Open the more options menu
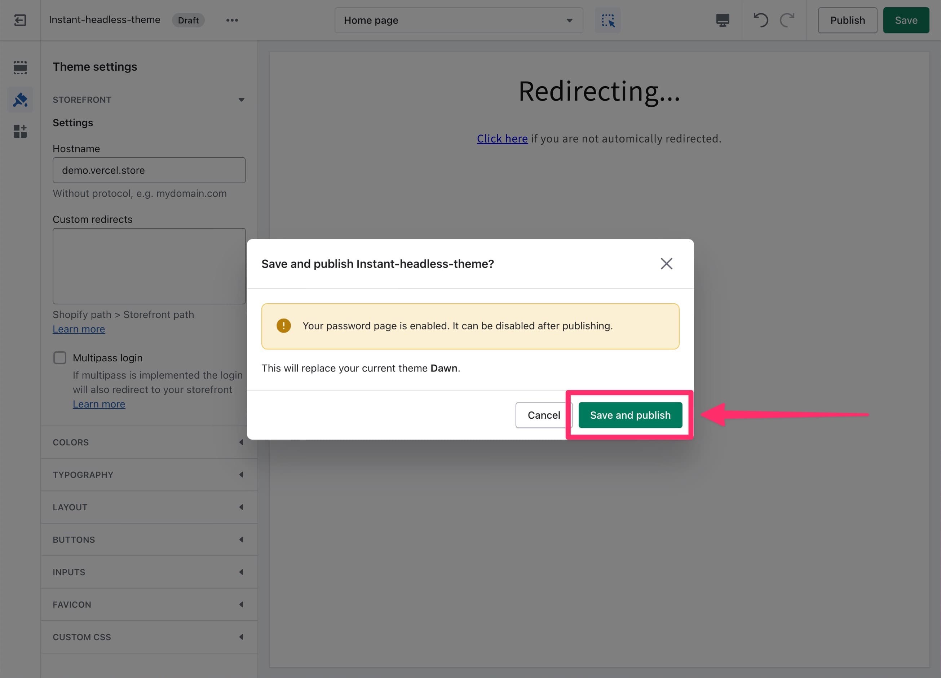The width and height of the screenshot is (941, 678). coord(232,20)
